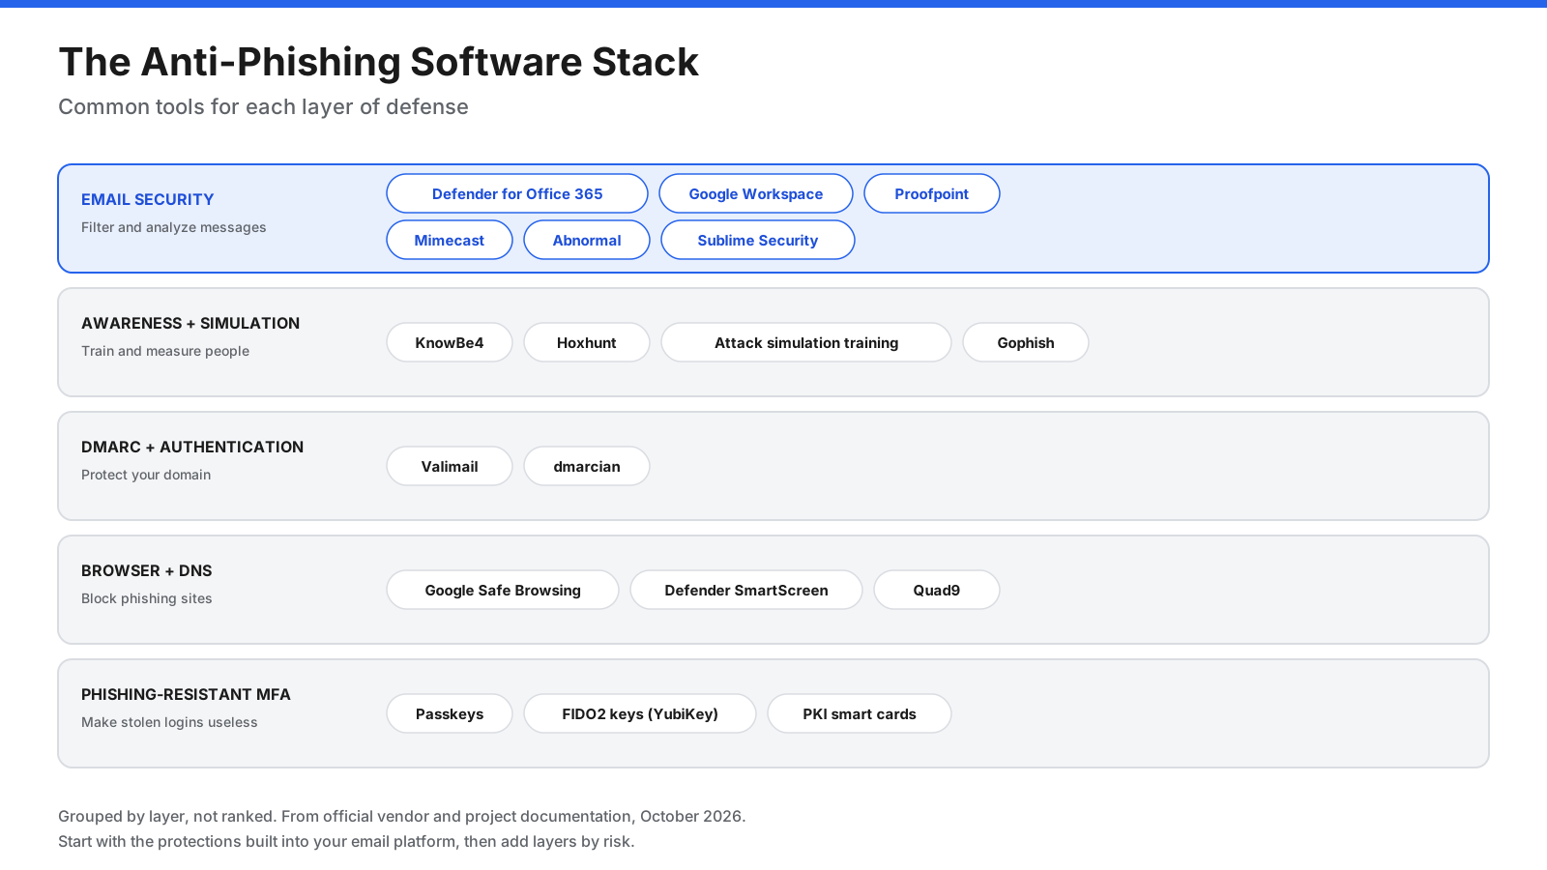Viewport: 1547px width, 870px height.
Task: Select the Sublime Security pill
Action: click(758, 240)
